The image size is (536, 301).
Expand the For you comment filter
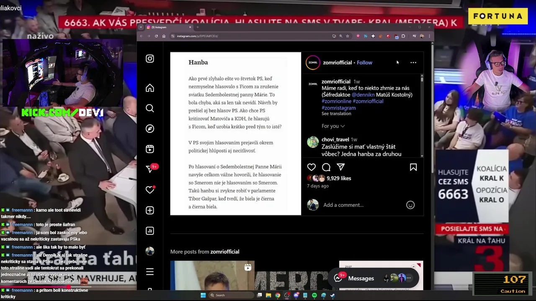(333, 126)
